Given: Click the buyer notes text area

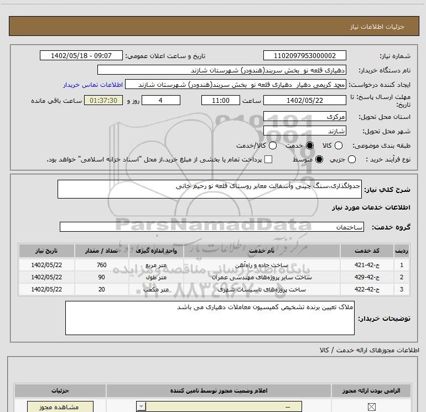Looking at the screenshot, I should click(x=210, y=318).
